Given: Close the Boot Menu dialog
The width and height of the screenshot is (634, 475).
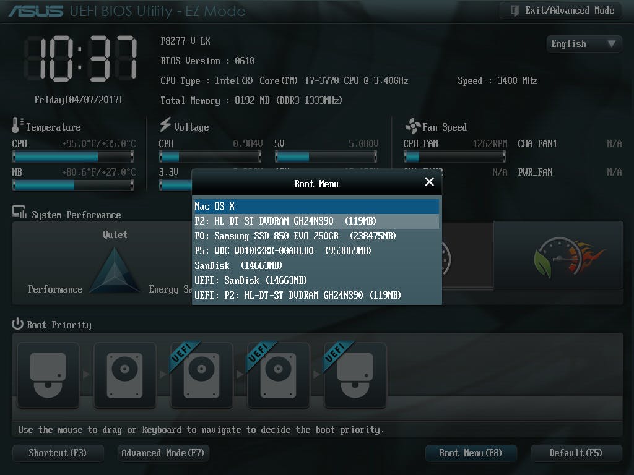Looking at the screenshot, I should point(430,182).
